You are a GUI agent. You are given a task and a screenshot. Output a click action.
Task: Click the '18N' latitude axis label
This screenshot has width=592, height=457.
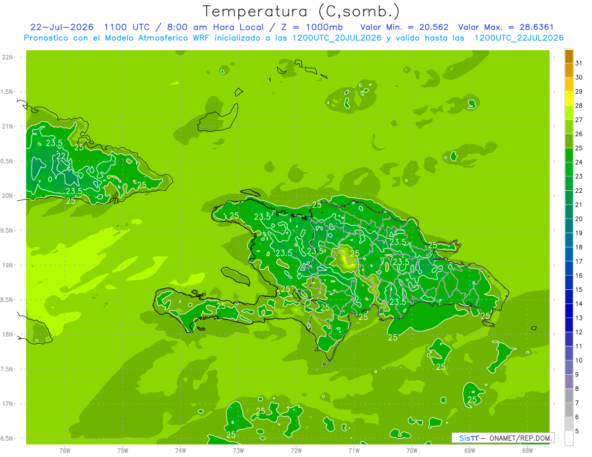(8, 334)
